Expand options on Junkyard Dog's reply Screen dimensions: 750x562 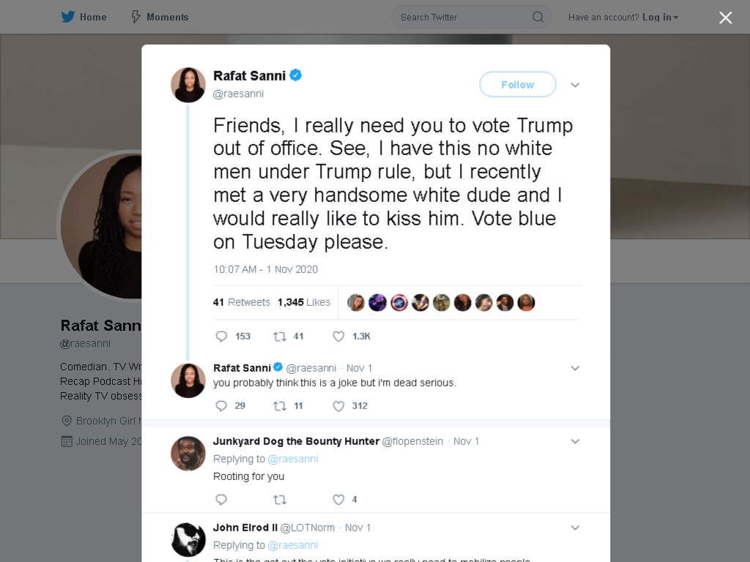[575, 441]
